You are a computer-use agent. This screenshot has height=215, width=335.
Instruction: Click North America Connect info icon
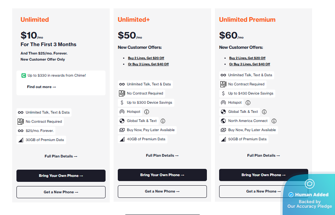(x=274, y=121)
